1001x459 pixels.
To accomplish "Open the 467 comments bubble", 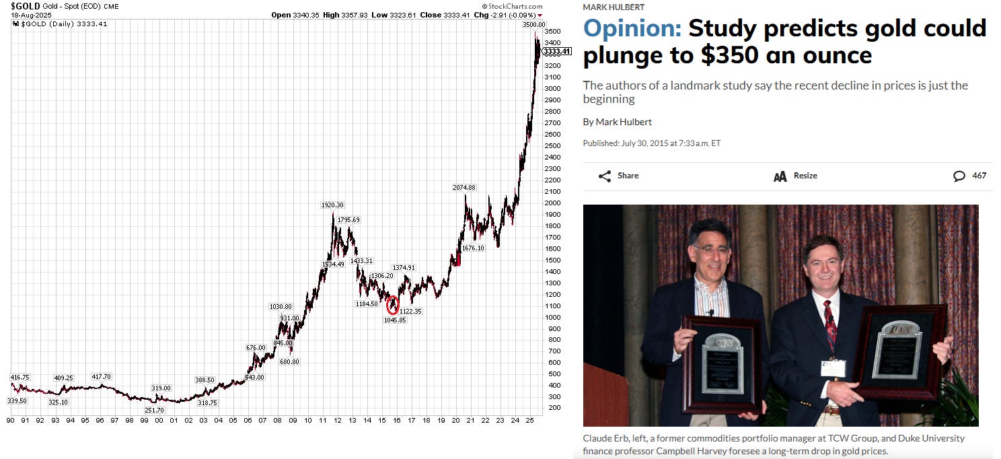I will [969, 176].
